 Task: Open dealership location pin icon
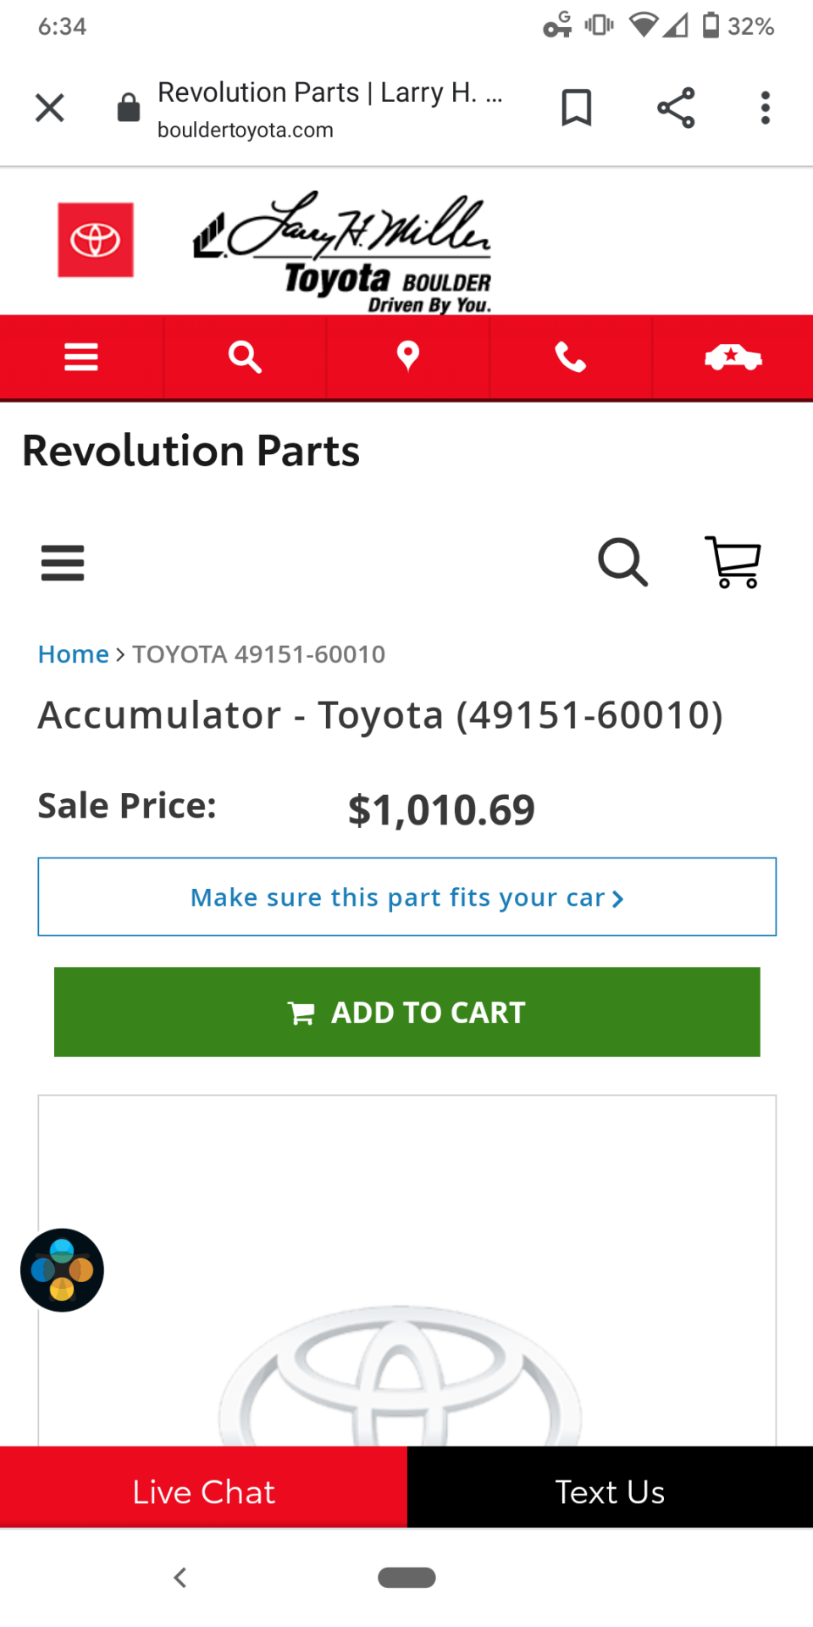click(x=408, y=357)
